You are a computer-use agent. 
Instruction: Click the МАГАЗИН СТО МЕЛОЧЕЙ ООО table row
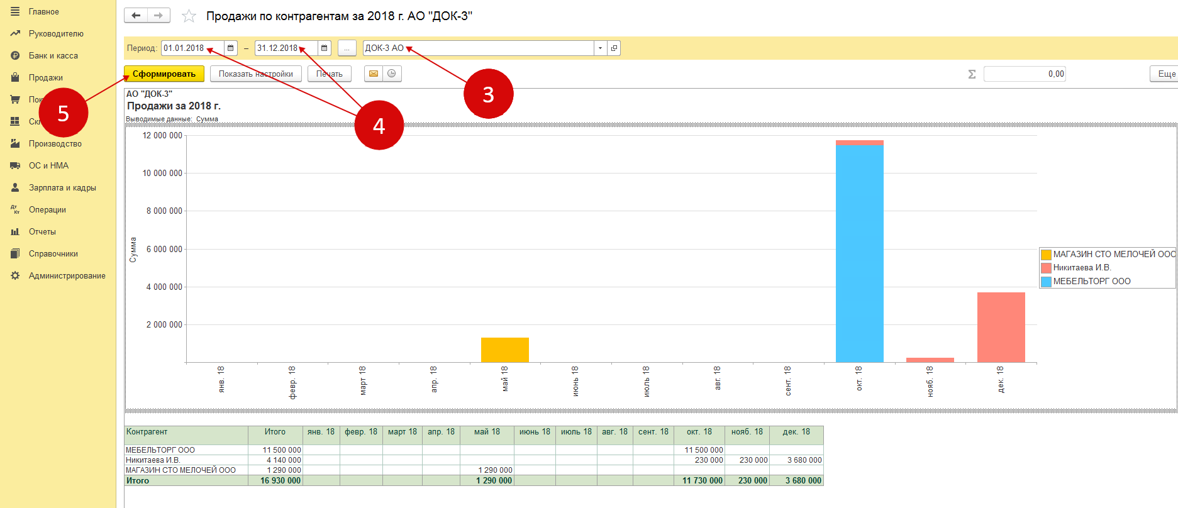[x=181, y=470]
